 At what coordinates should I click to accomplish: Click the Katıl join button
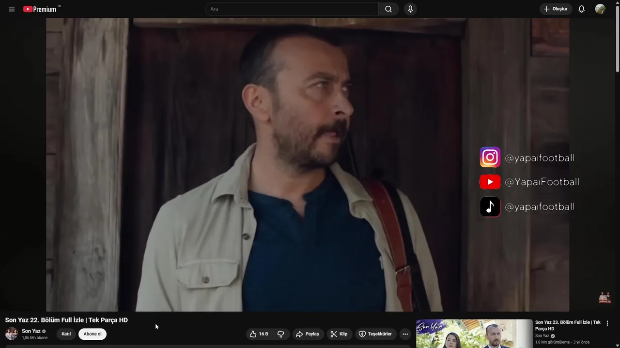coord(66,334)
